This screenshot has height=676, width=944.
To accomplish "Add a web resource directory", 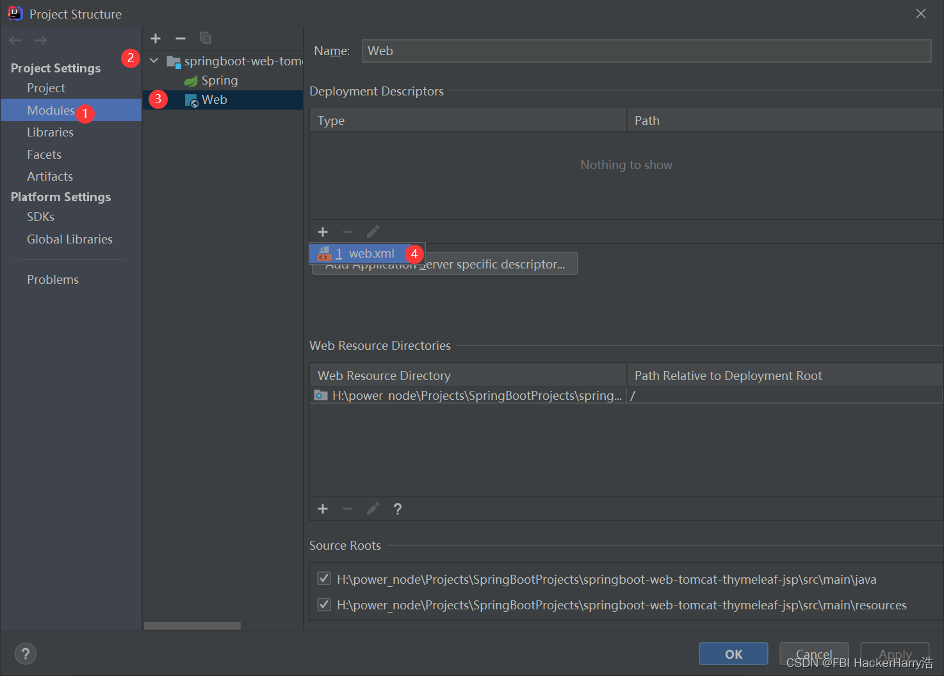I will click(x=323, y=509).
